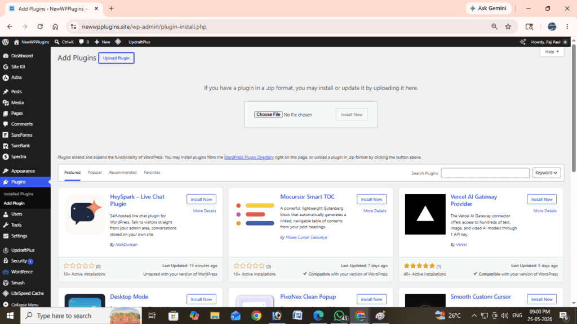577x324 pixels.
Task: Switch to the Popular plugins tab
Action: click(x=95, y=172)
